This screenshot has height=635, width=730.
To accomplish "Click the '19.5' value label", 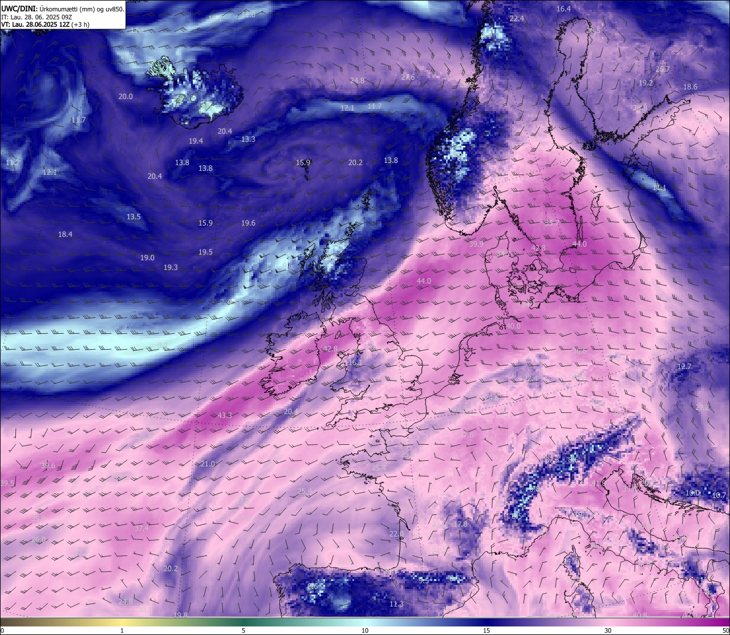I will tap(205, 252).
